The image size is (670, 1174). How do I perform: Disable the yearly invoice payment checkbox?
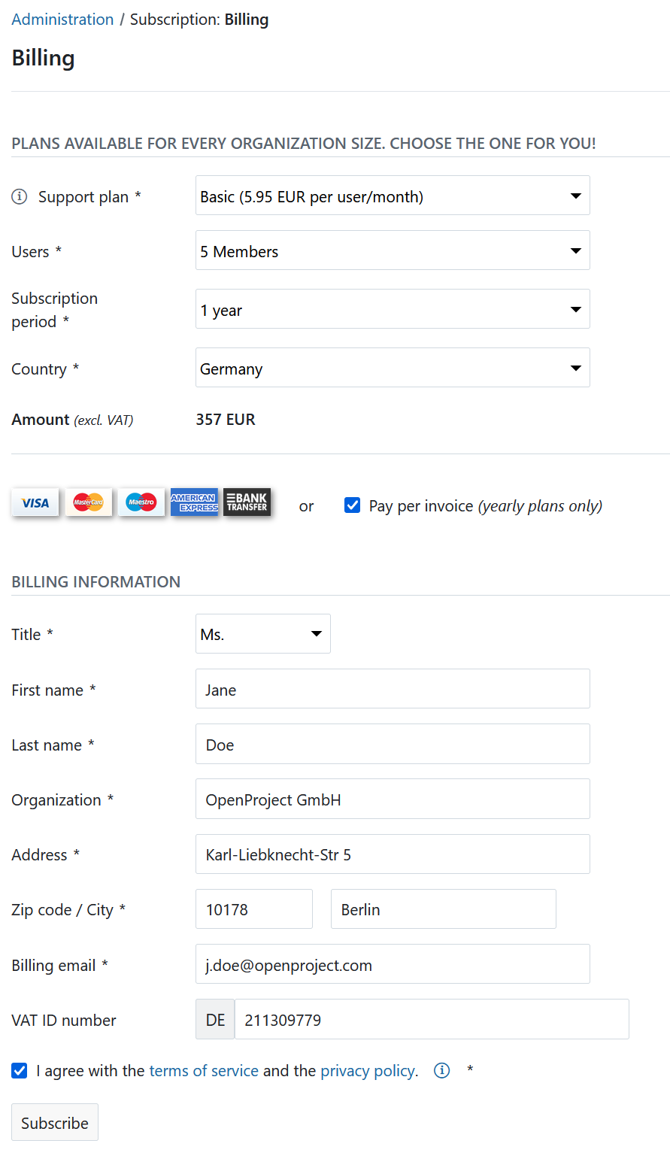point(352,505)
